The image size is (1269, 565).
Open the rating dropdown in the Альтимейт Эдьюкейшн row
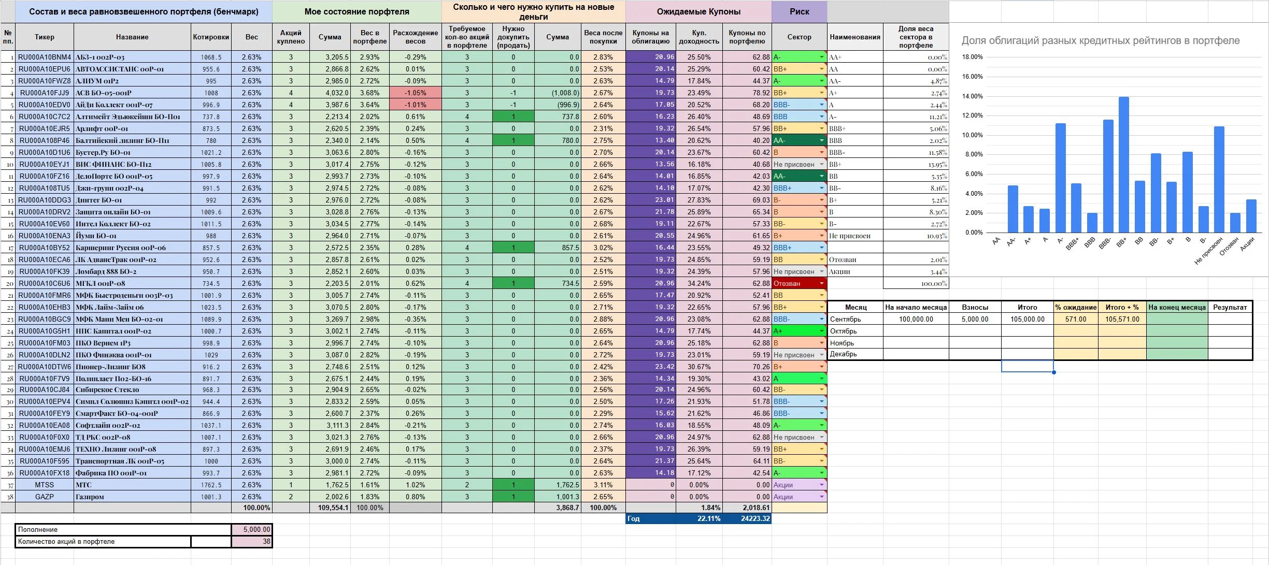coord(822,117)
